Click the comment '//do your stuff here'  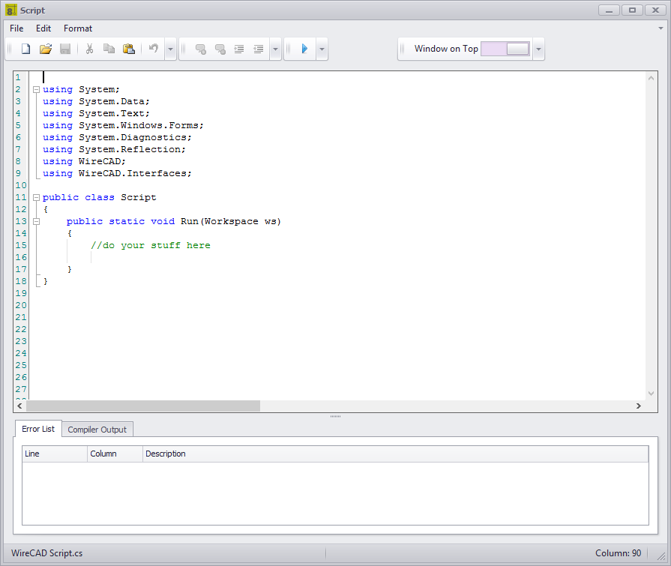pyautogui.click(x=150, y=245)
